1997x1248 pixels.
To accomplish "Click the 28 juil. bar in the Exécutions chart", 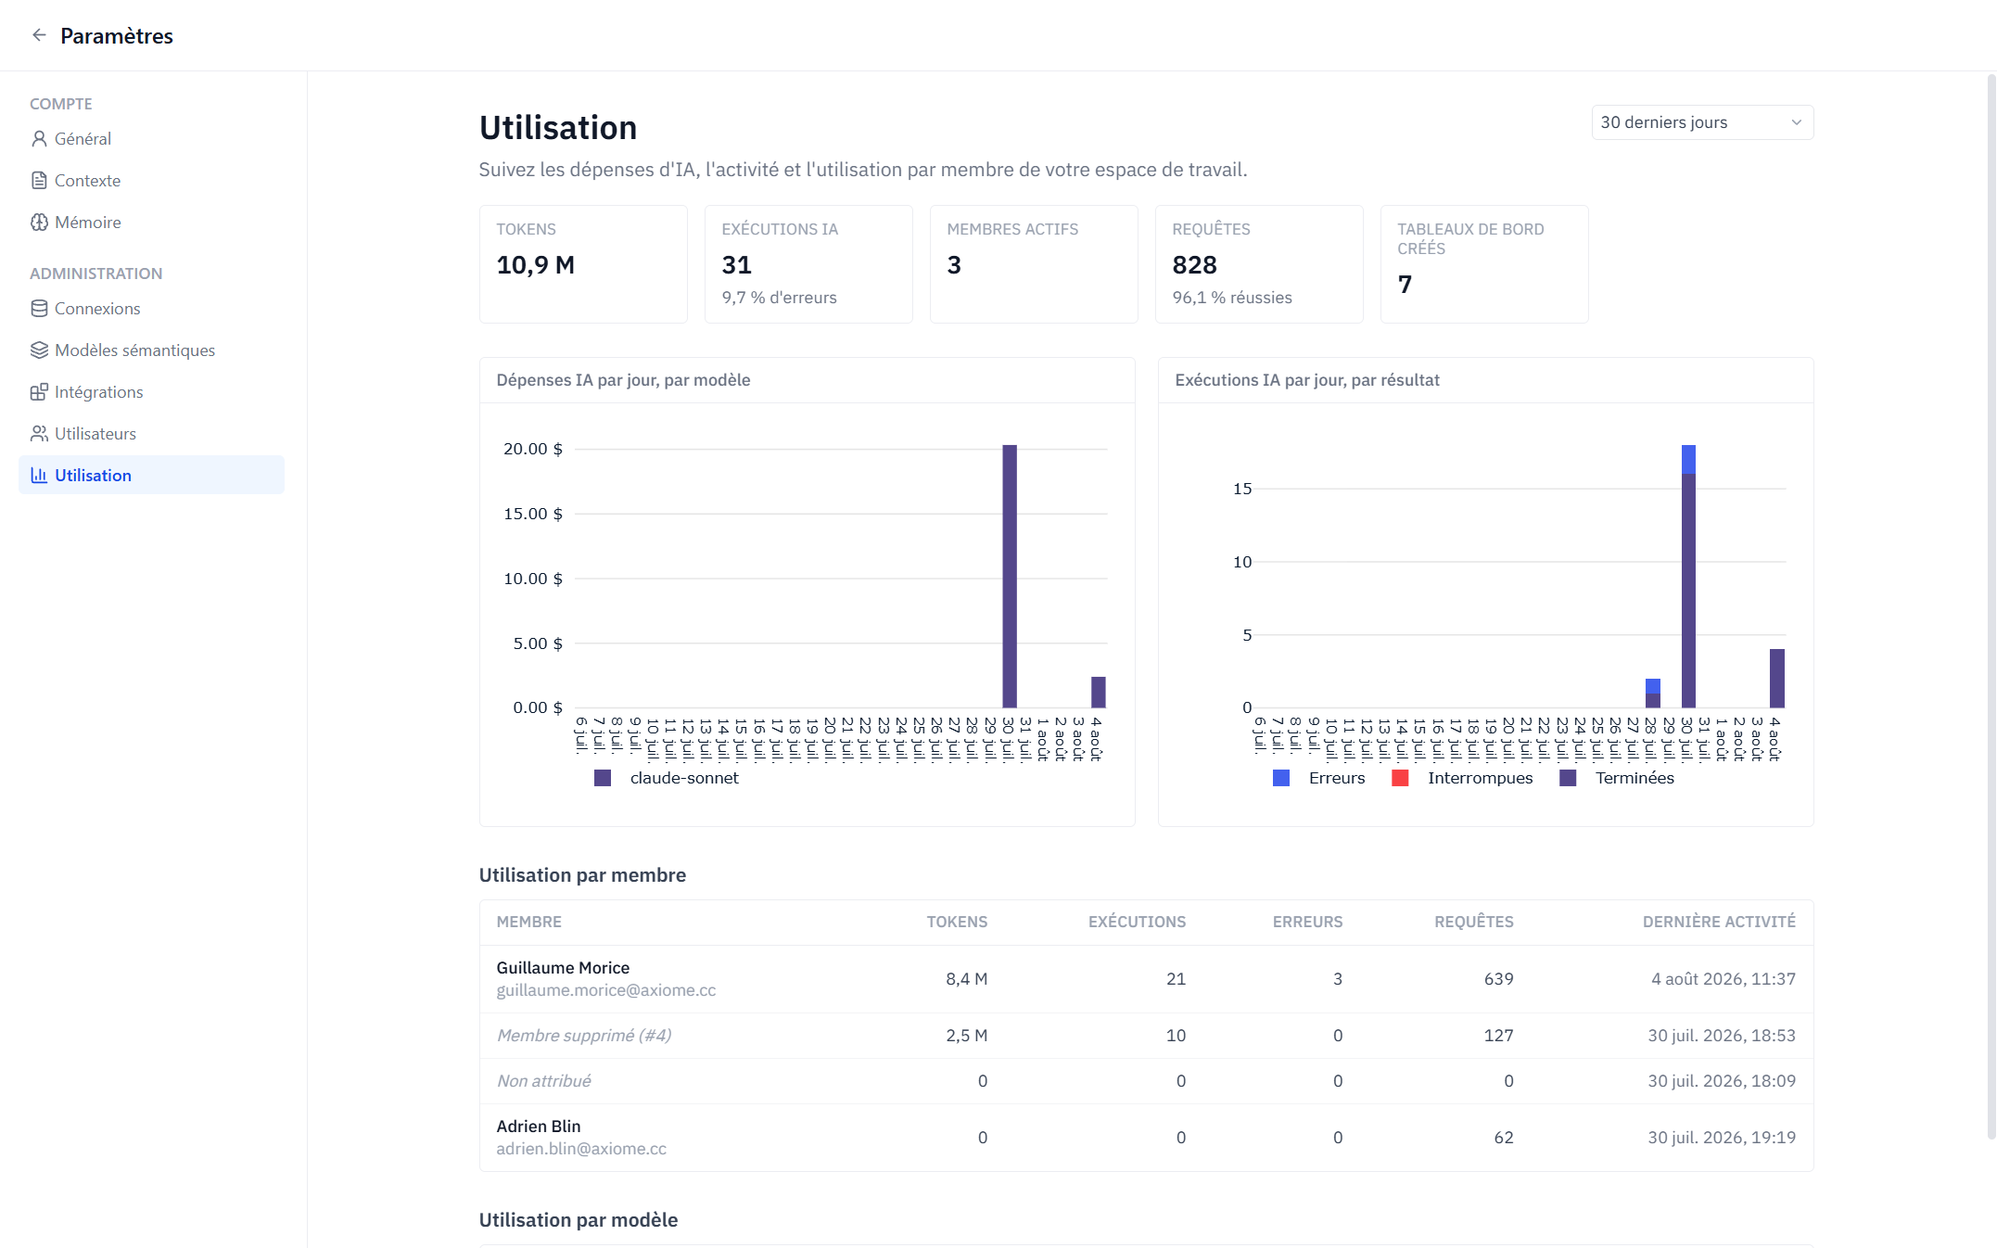I will pyautogui.click(x=1653, y=694).
